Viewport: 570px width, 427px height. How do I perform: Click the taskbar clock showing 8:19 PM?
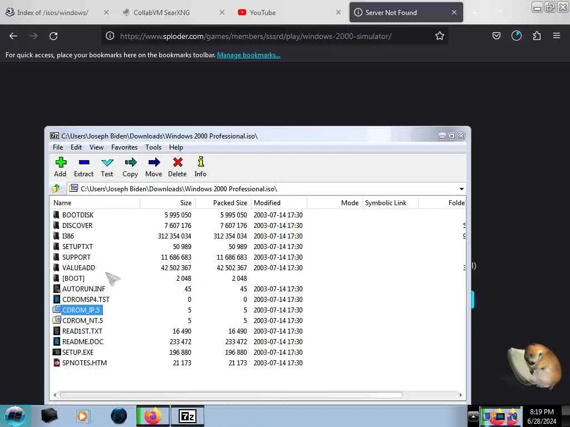(x=542, y=416)
